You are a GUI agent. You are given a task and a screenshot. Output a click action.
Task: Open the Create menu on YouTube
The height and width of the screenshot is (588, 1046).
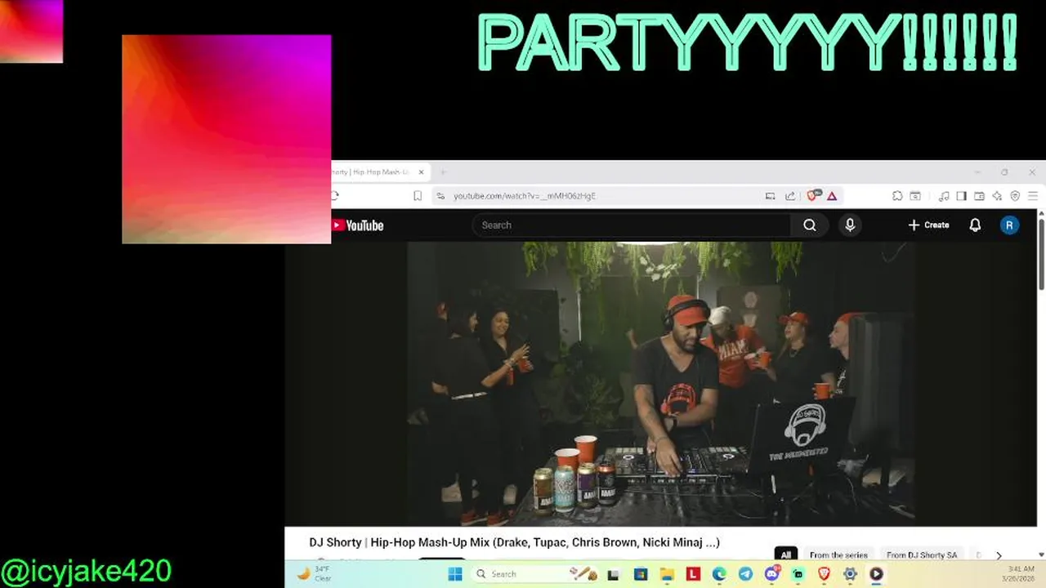point(928,225)
